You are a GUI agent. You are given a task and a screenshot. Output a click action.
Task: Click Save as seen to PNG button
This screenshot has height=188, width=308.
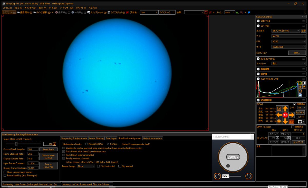[48, 157]
